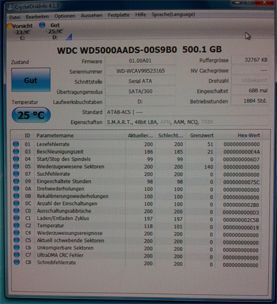Click status dot for Ausschaltungsabbrüche
The height and width of the screenshot is (304, 277).
click(16, 211)
